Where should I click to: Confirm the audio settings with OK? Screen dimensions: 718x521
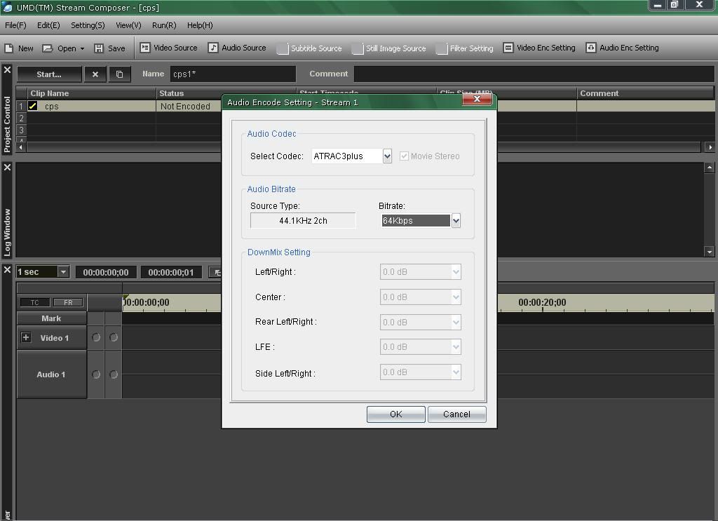pos(396,414)
